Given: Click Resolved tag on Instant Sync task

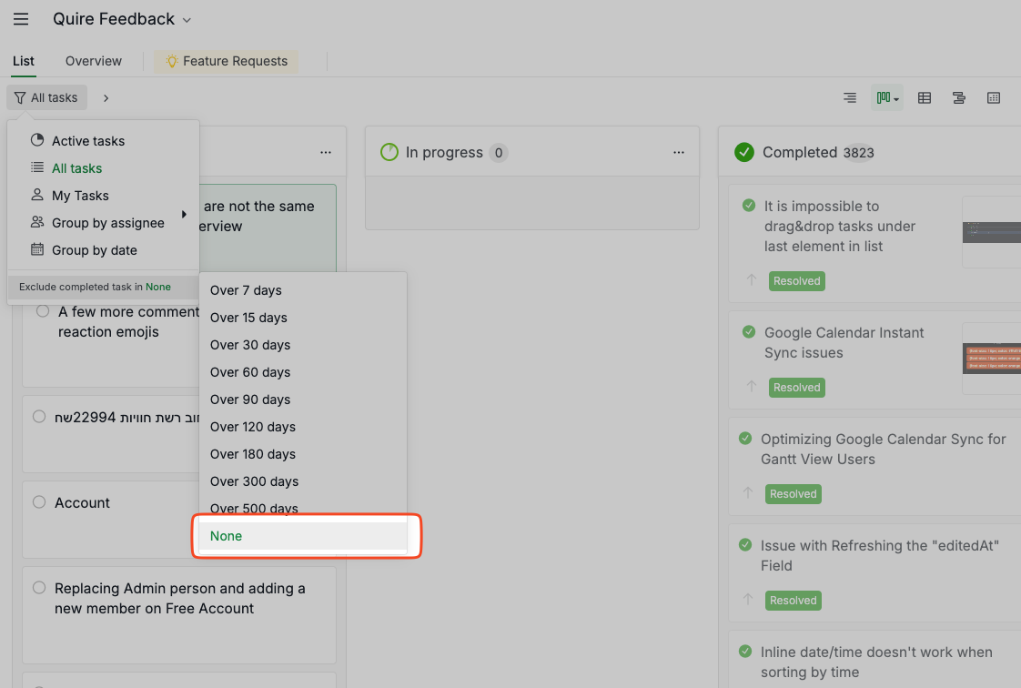Looking at the screenshot, I should [797, 388].
